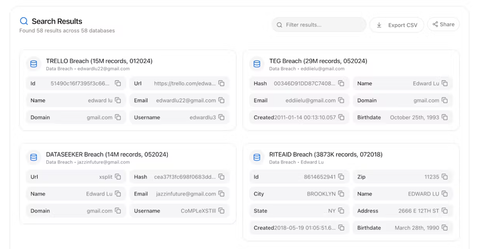
Task: Click the 'Data Breach • jazzinfuture@gmail.com' subtitle
Action: [88, 162]
